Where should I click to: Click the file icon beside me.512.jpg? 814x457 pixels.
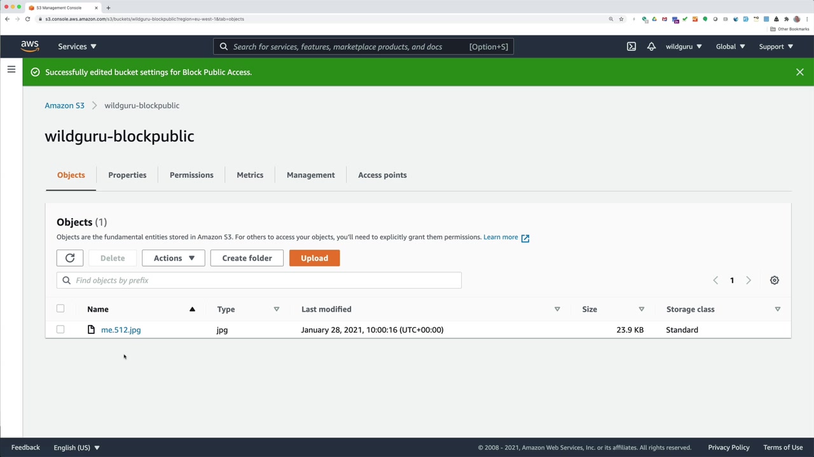(x=91, y=330)
